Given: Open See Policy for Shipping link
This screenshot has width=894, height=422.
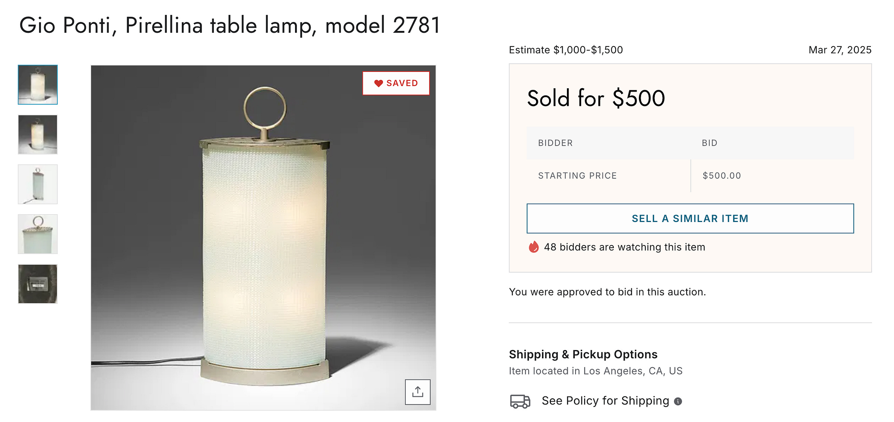Looking at the screenshot, I should point(605,401).
